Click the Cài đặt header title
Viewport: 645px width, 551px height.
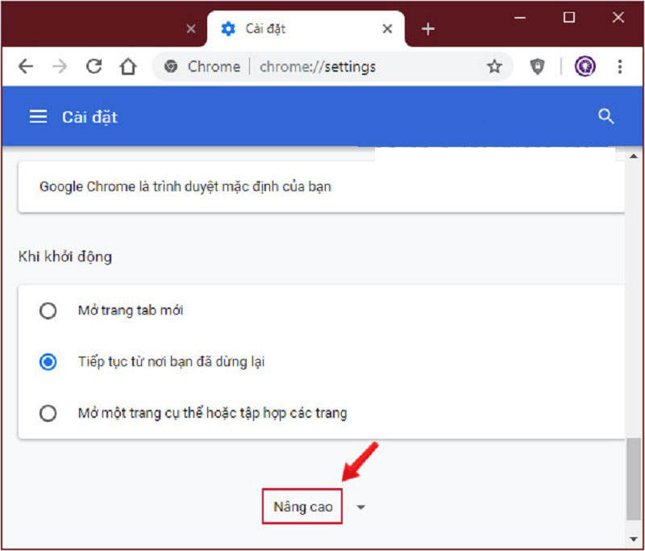[89, 117]
